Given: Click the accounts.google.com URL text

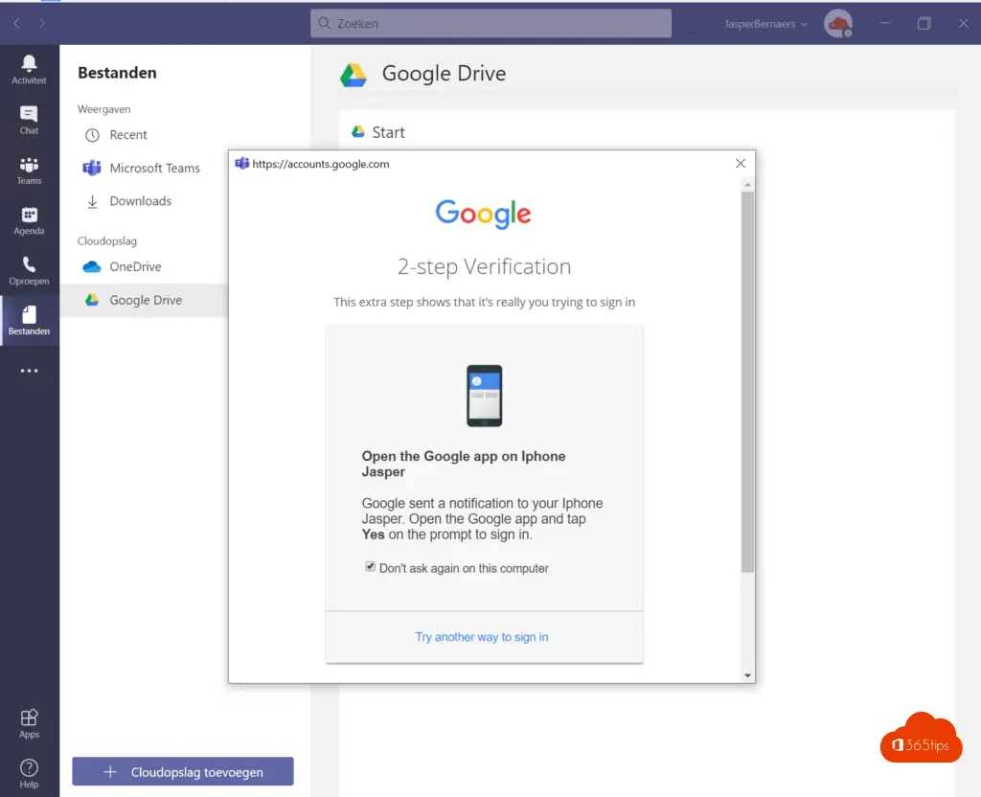Looking at the screenshot, I should [x=321, y=164].
